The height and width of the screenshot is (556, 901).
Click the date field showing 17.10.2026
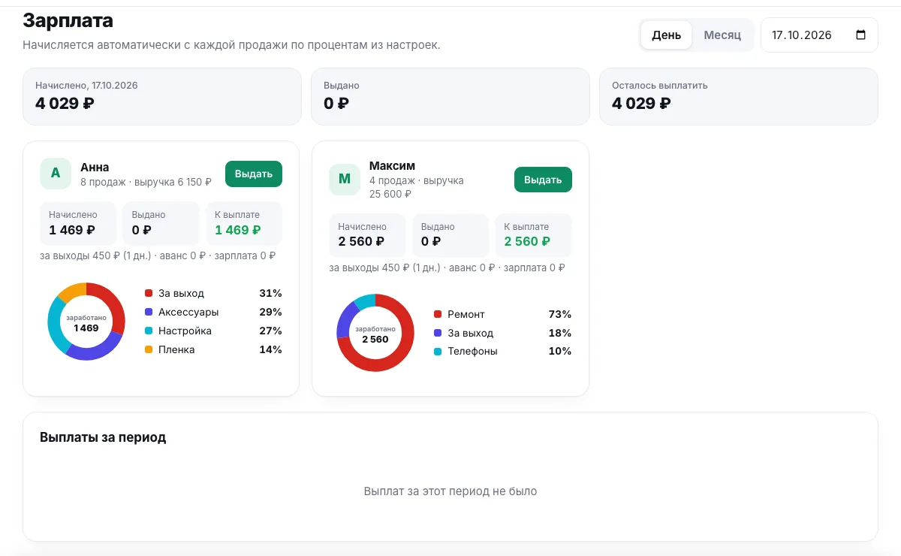pos(819,35)
